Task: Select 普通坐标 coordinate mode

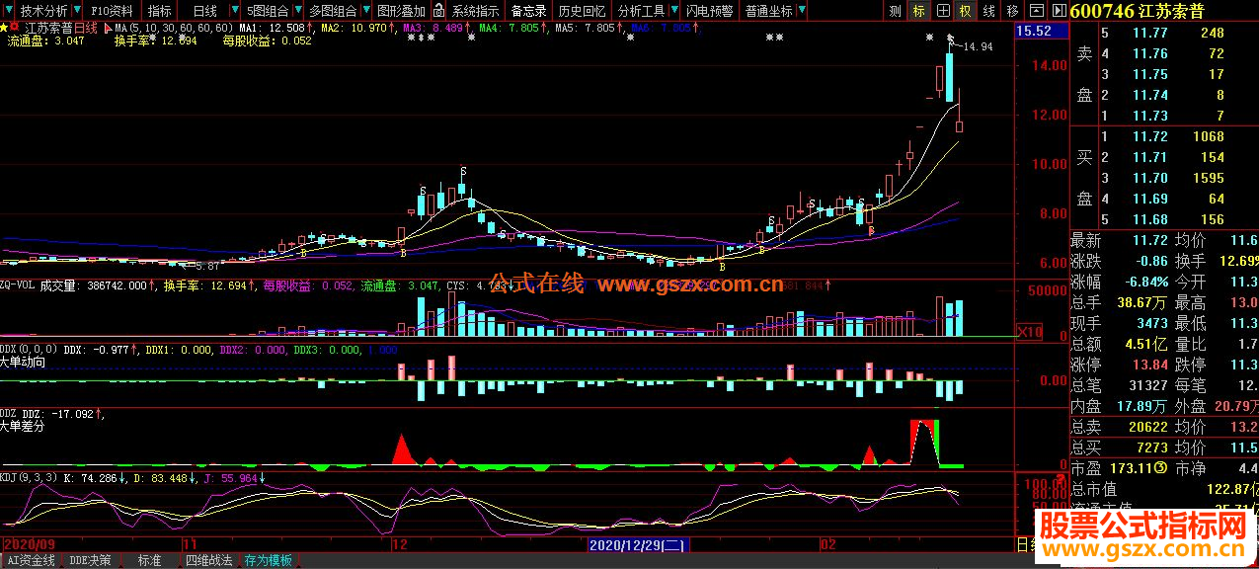Action: (768, 10)
